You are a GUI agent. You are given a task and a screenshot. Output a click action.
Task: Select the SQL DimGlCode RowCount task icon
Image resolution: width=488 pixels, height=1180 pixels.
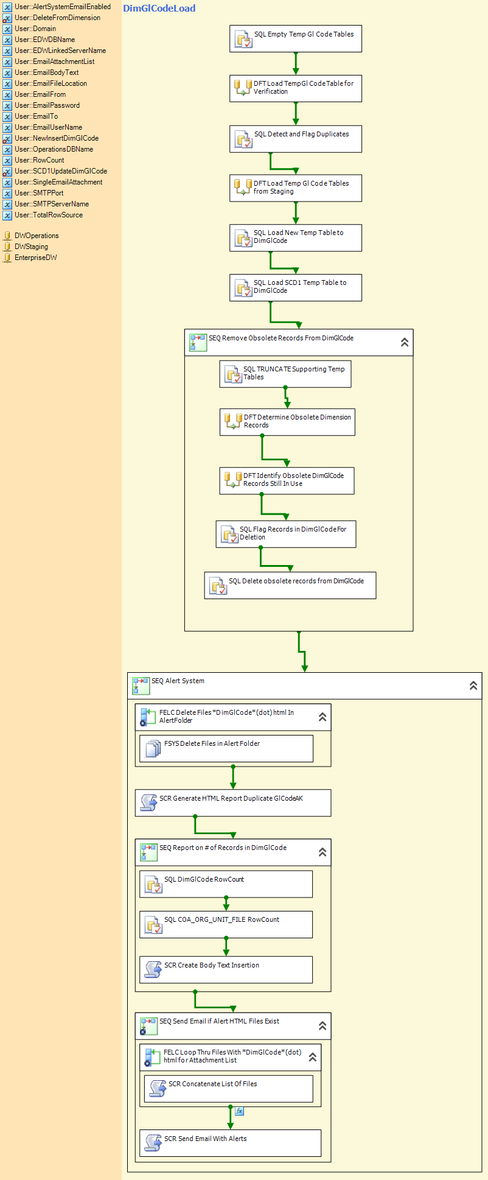(x=153, y=885)
